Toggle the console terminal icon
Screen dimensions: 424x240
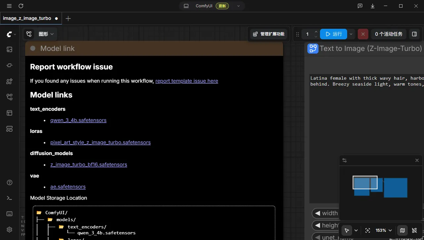pos(9,198)
